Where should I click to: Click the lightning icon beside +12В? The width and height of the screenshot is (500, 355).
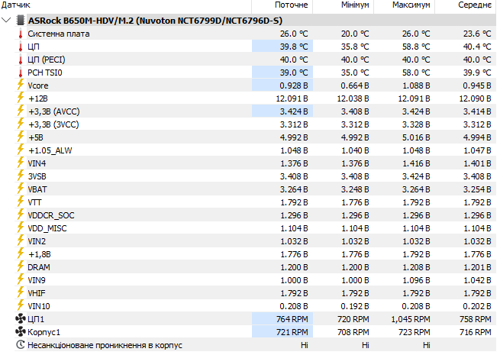coord(21,98)
